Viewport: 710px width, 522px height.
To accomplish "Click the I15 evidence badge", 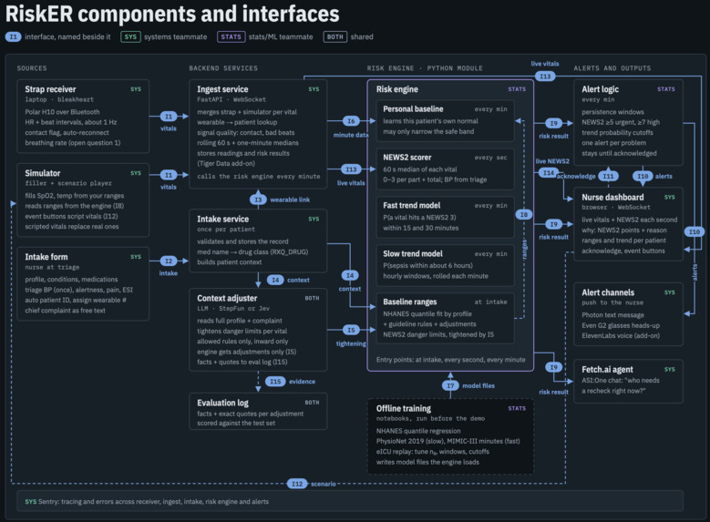I will click(x=275, y=381).
